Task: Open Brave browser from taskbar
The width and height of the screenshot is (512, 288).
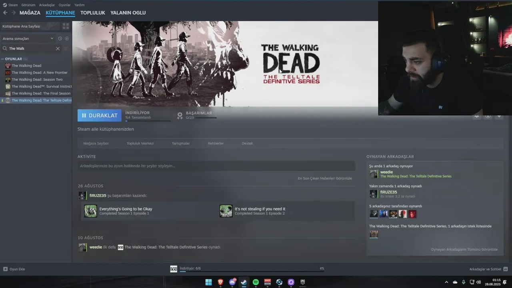Action: pos(220,282)
